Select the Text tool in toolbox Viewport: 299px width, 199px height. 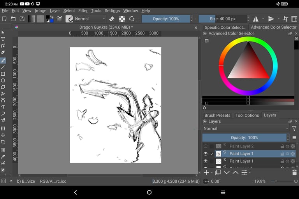(x=3, y=39)
